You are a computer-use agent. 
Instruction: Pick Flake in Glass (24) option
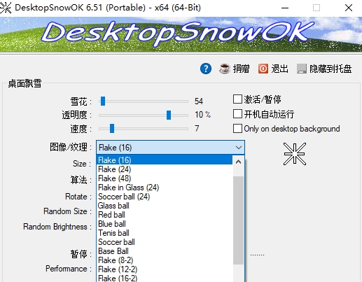(x=165, y=188)
